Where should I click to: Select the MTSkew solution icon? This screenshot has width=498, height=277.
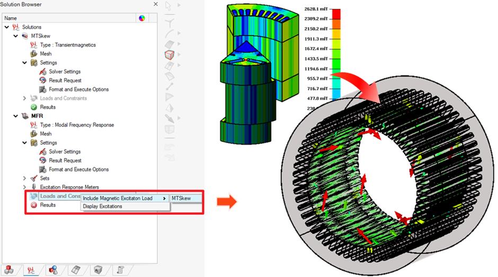coord(25,36)
